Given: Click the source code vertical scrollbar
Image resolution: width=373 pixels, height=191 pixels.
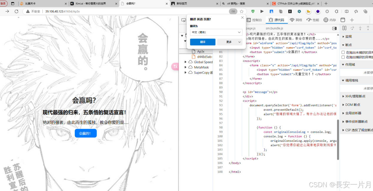Looking at the screenshot, I should click(338, 140).
